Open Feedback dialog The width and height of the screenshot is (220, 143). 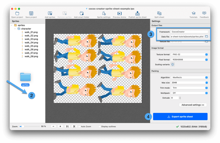[204, 15]
